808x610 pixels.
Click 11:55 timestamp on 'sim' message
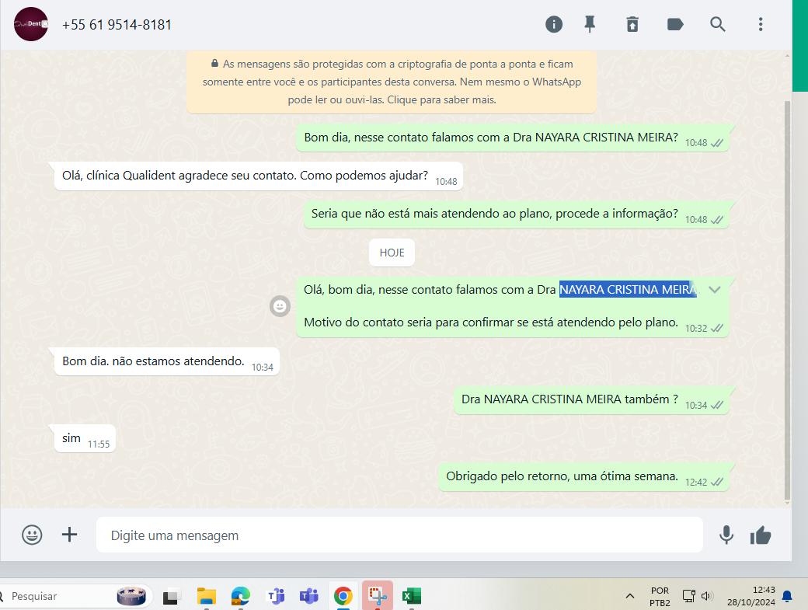click(x=99, y=444)
